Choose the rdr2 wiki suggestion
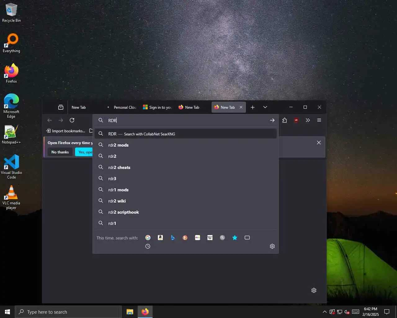This screenshot has height=318, width=397. [x=186, y=201]
